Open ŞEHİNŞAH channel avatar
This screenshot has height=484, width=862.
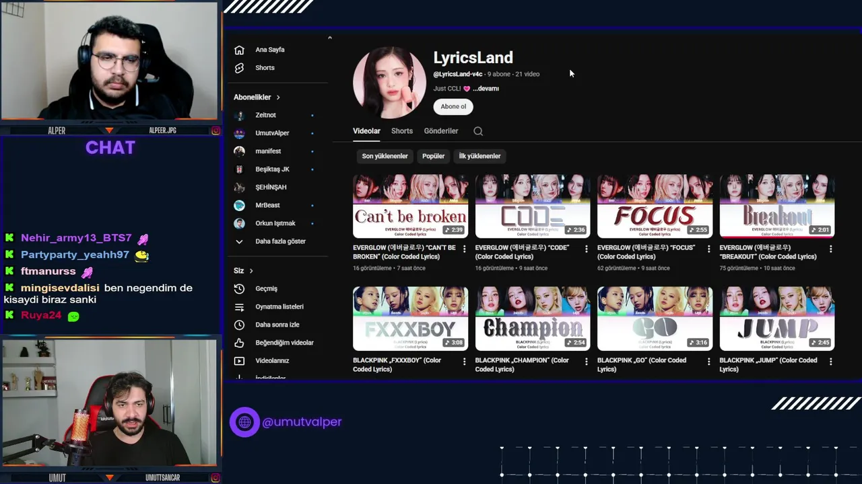pyautogui.click(x=239, y=188)
